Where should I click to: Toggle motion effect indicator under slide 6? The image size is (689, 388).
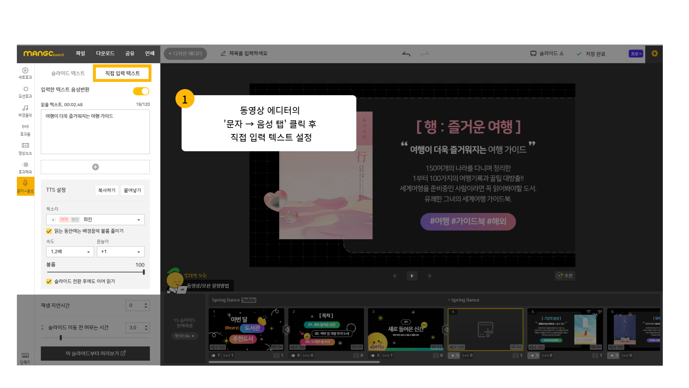click(x=612, y=356)
